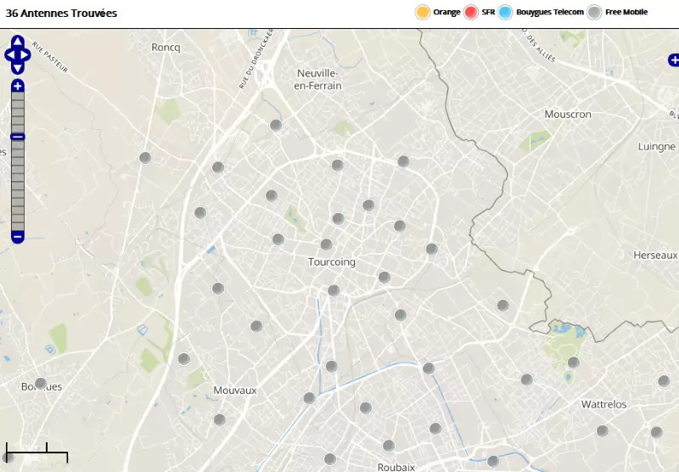679x472 pixels.
Task: Click the '36 Antennes Trouvées' heading
Action: point(61,14)
